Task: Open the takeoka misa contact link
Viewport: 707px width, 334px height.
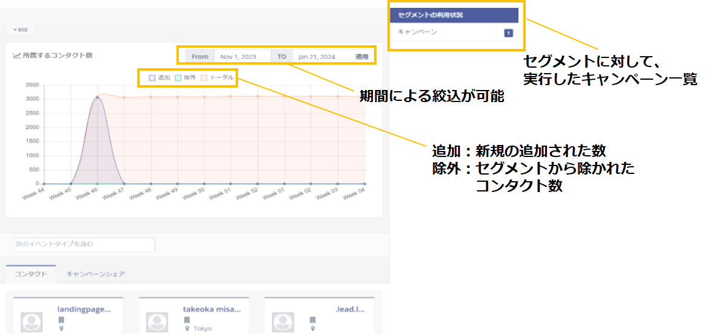Action: (x=211, y=309)
